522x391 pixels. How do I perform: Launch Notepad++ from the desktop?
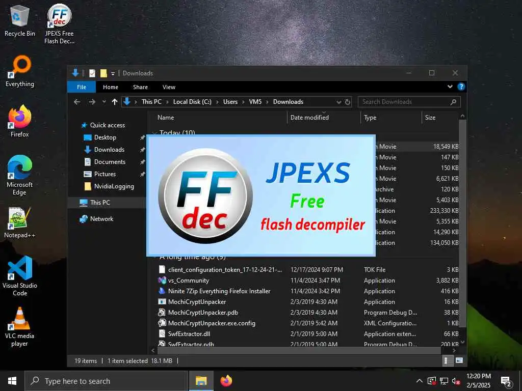click(x=20, y=223)
